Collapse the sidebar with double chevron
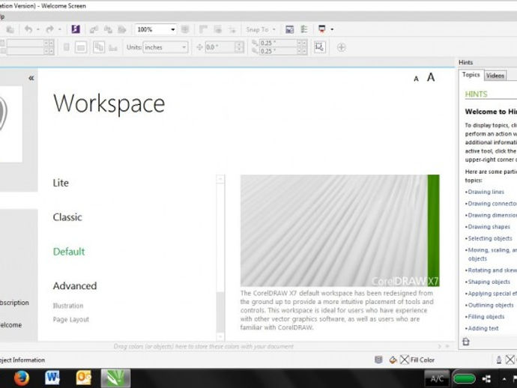 pyautogui.click(x=31, y=78)
